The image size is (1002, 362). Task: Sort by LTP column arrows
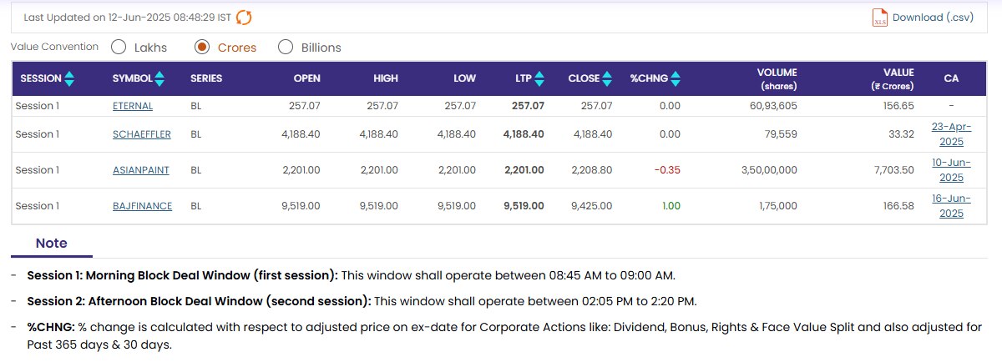539,78
